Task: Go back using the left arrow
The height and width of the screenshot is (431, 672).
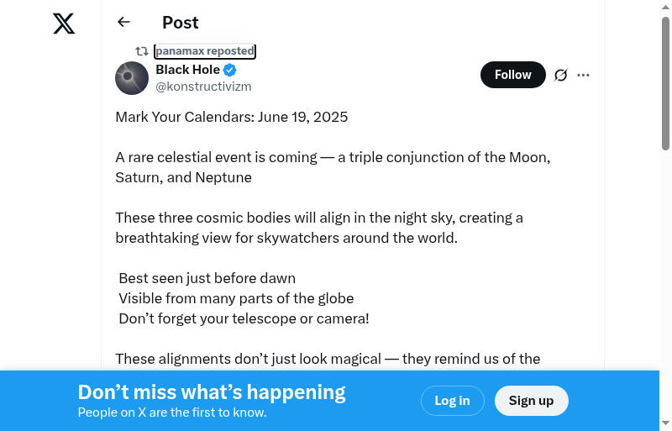Action: [x=124, y=23]
